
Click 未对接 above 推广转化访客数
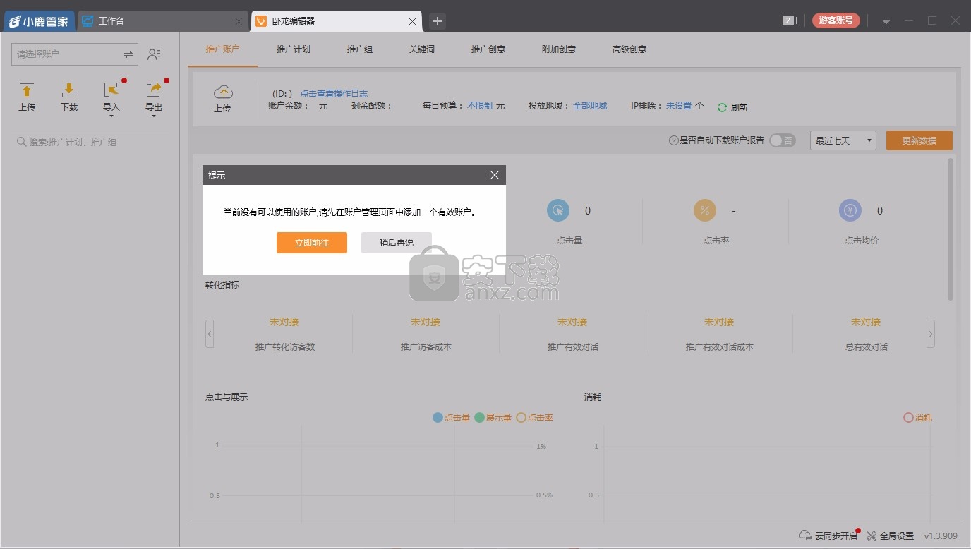click(x=284, y=322)
